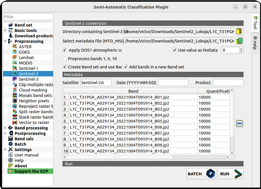Click the Quantification column header
Viewport: 261px width, 189px height.
(x=214, y=91)
